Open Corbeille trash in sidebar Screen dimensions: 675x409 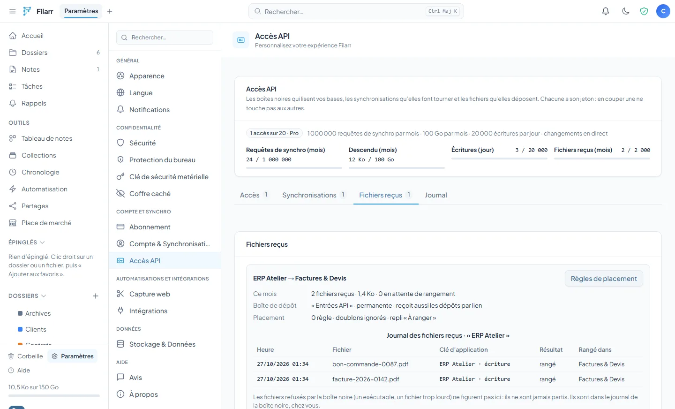click(x=26, y=356)
